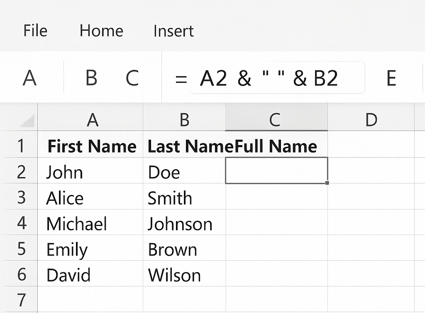Click the E button right of the formula
This screenshot has width=425, height=313.
[391, 78]
